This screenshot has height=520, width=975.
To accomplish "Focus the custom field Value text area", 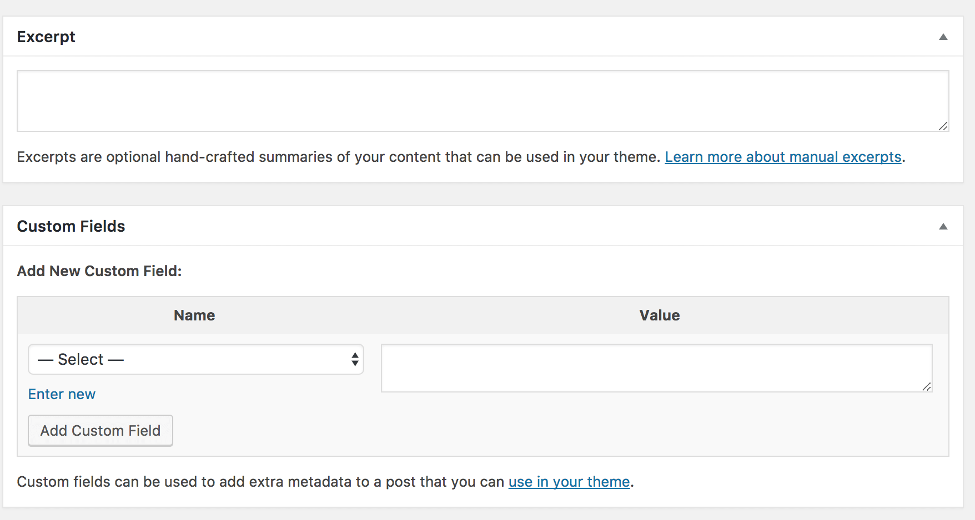I will click(655, 368).
